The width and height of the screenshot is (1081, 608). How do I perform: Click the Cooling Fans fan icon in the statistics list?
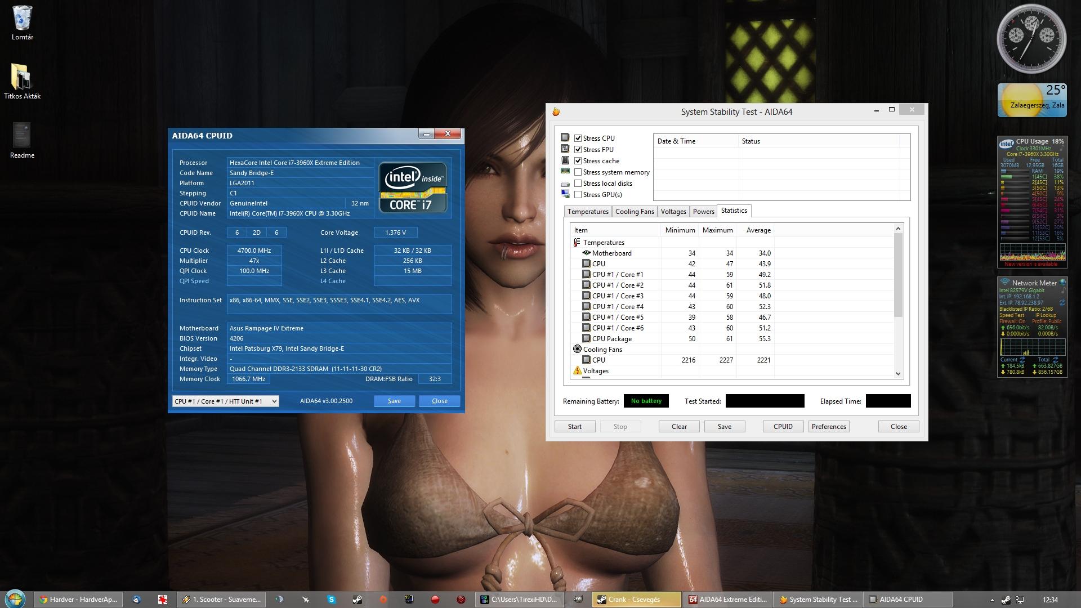click(577, 349)
